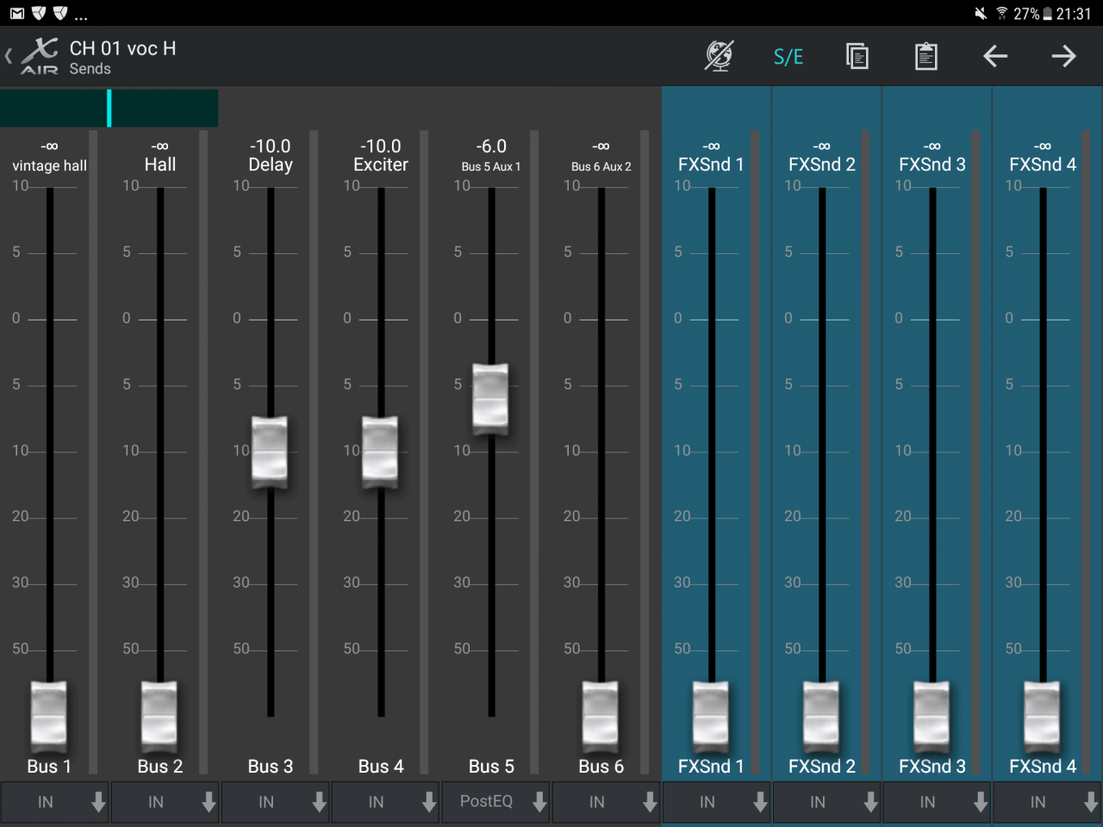1103x827 pixels.
Task: Open the Bus 1 IN tap dropdown
Action: point(54,802)
